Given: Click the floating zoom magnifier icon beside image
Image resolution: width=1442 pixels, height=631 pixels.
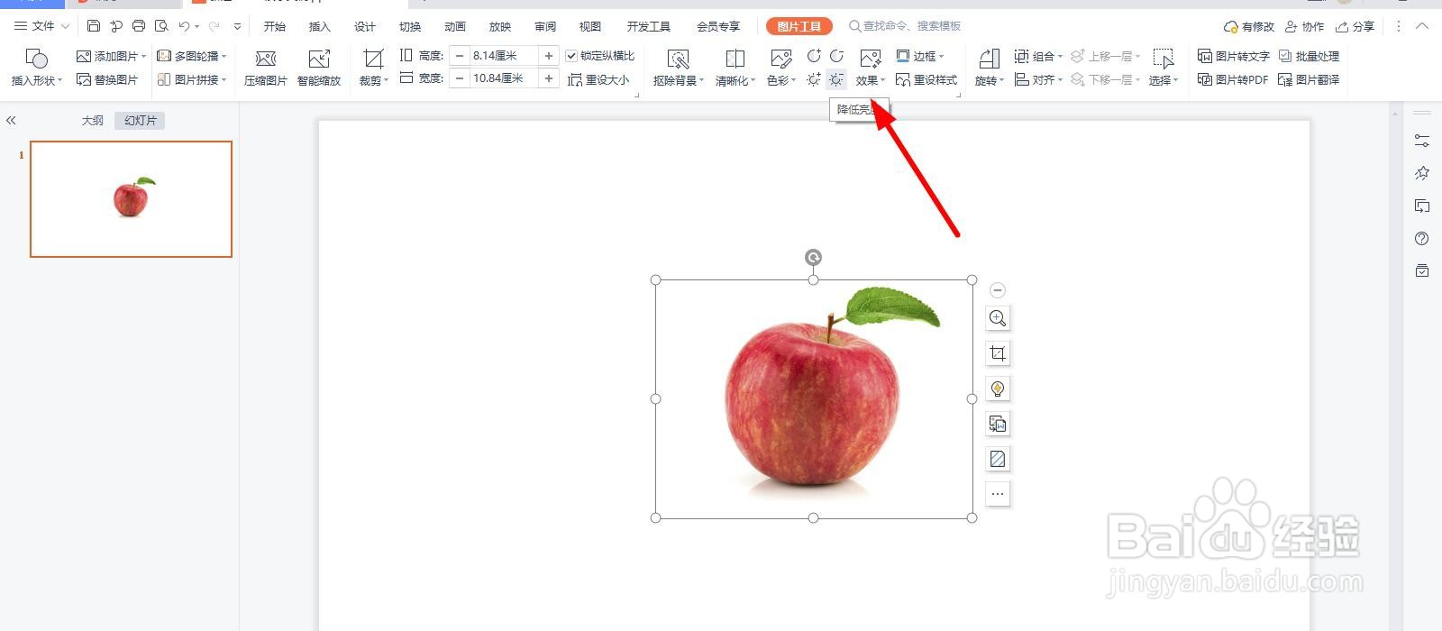Looking at the screenshot, I should (x=998, y=318).
